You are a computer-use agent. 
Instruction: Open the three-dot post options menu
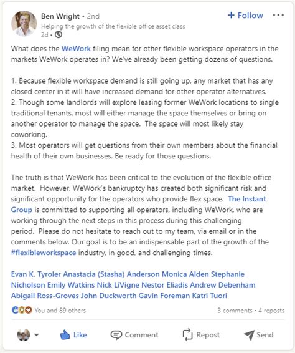pos(278,16)
